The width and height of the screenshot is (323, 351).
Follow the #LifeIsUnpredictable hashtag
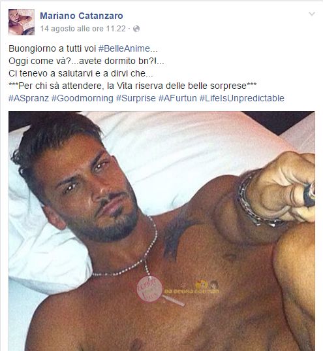(x=241, y=98)
